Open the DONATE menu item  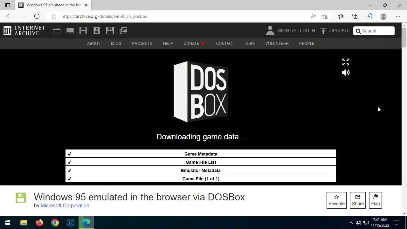(194, 44)
